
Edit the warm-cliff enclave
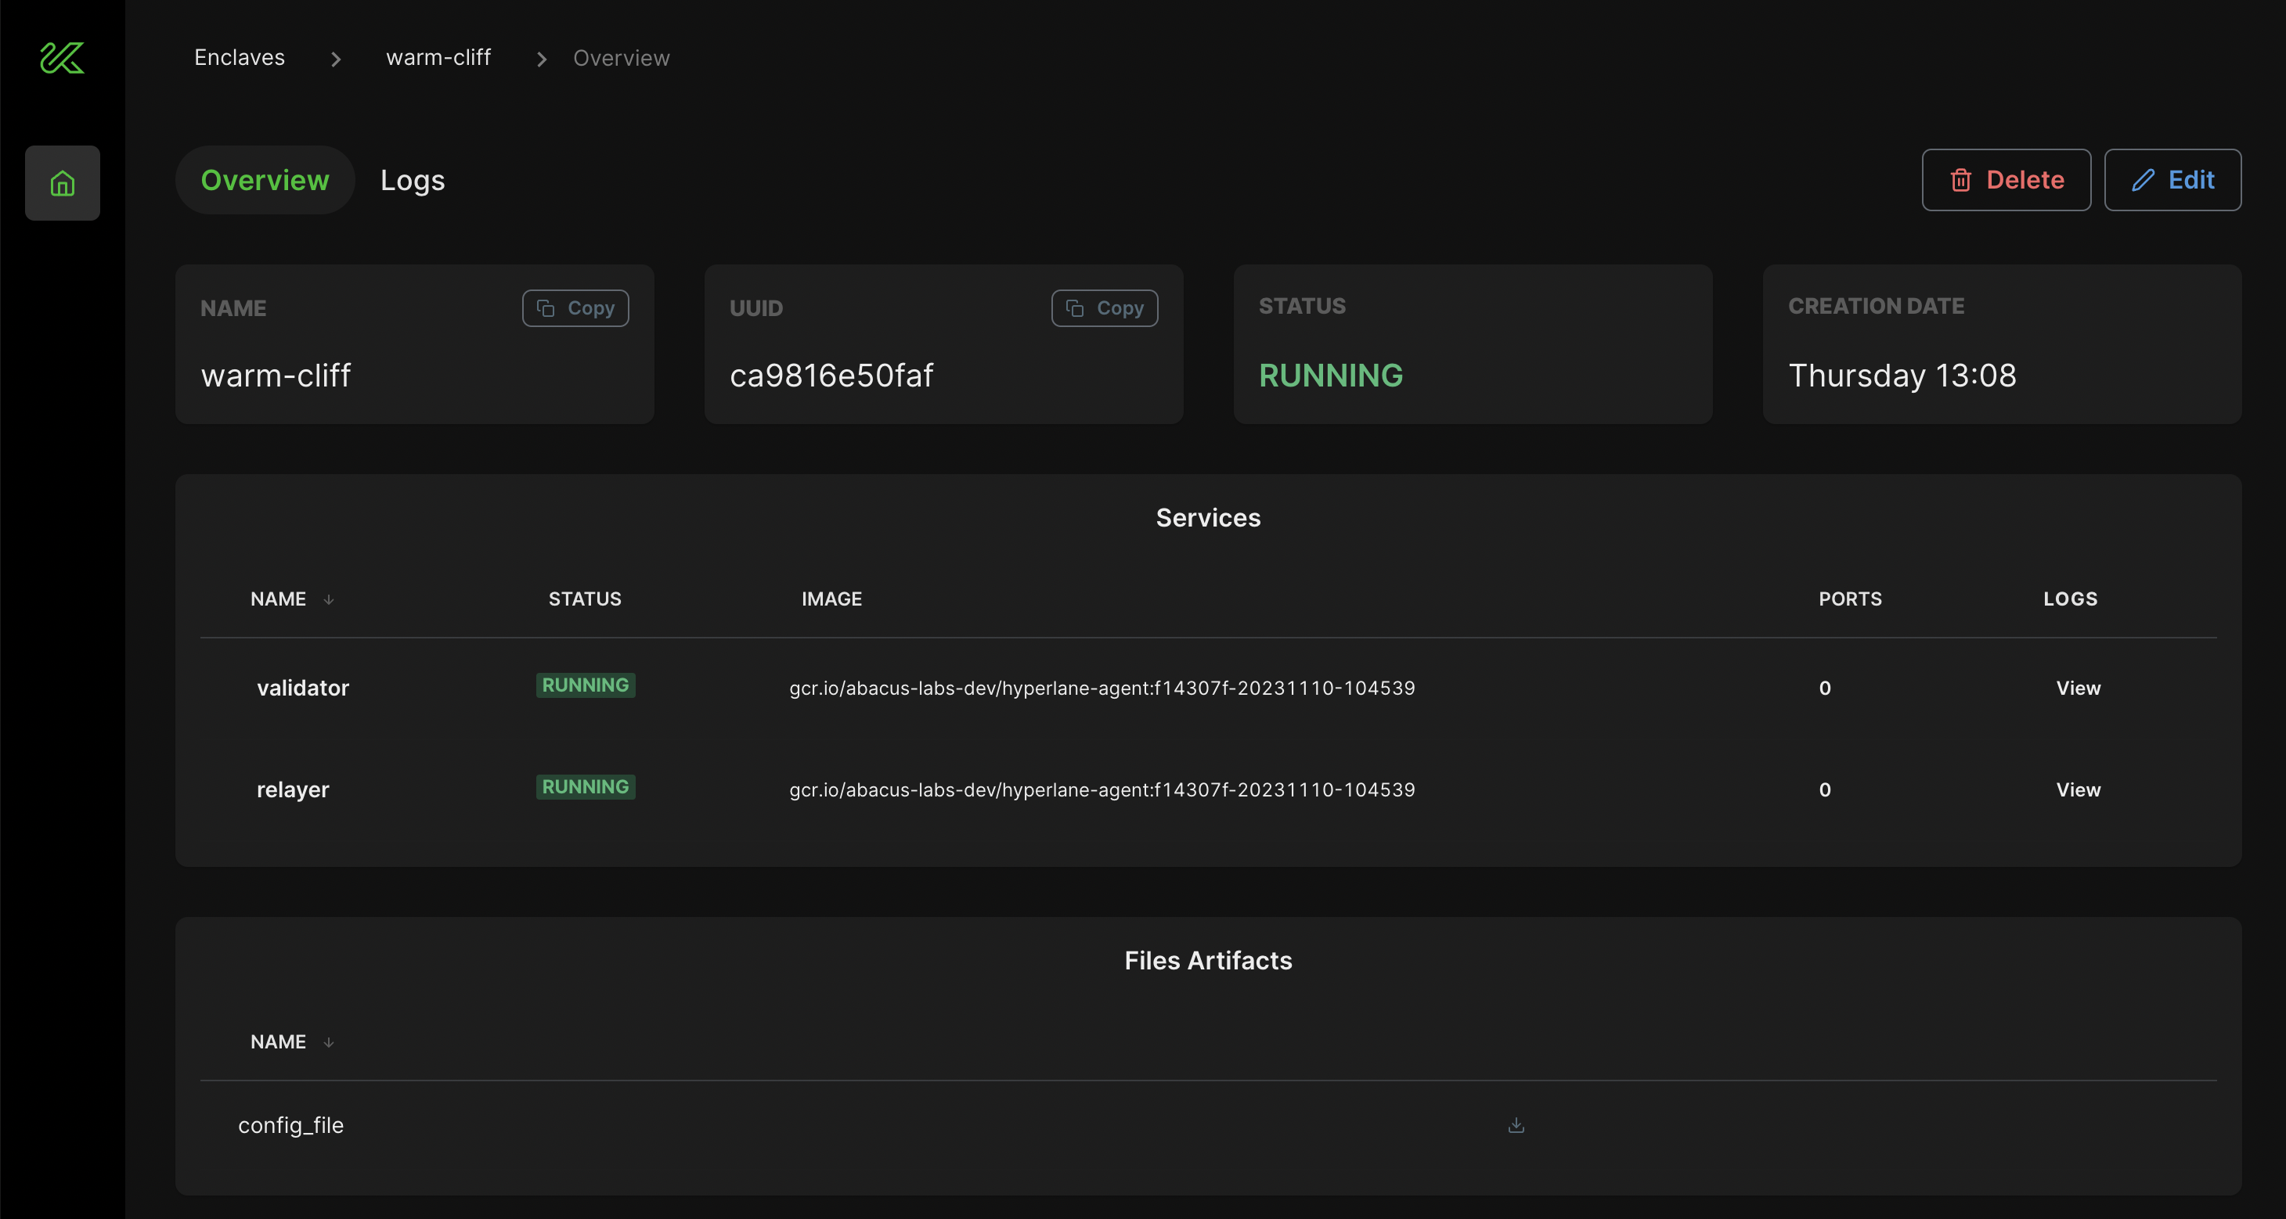2172,180
